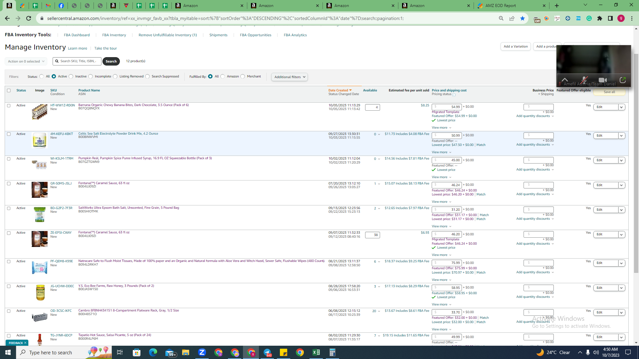
Task: Open a new browser tab
Action: click(557, 6)
